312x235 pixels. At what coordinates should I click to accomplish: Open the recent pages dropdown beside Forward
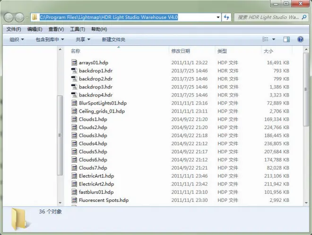tap(27, 17)
